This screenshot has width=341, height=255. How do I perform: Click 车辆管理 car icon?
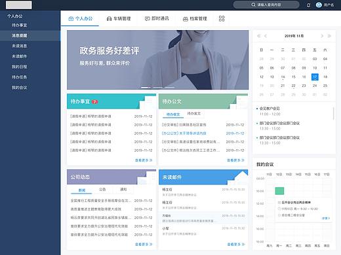109,19
